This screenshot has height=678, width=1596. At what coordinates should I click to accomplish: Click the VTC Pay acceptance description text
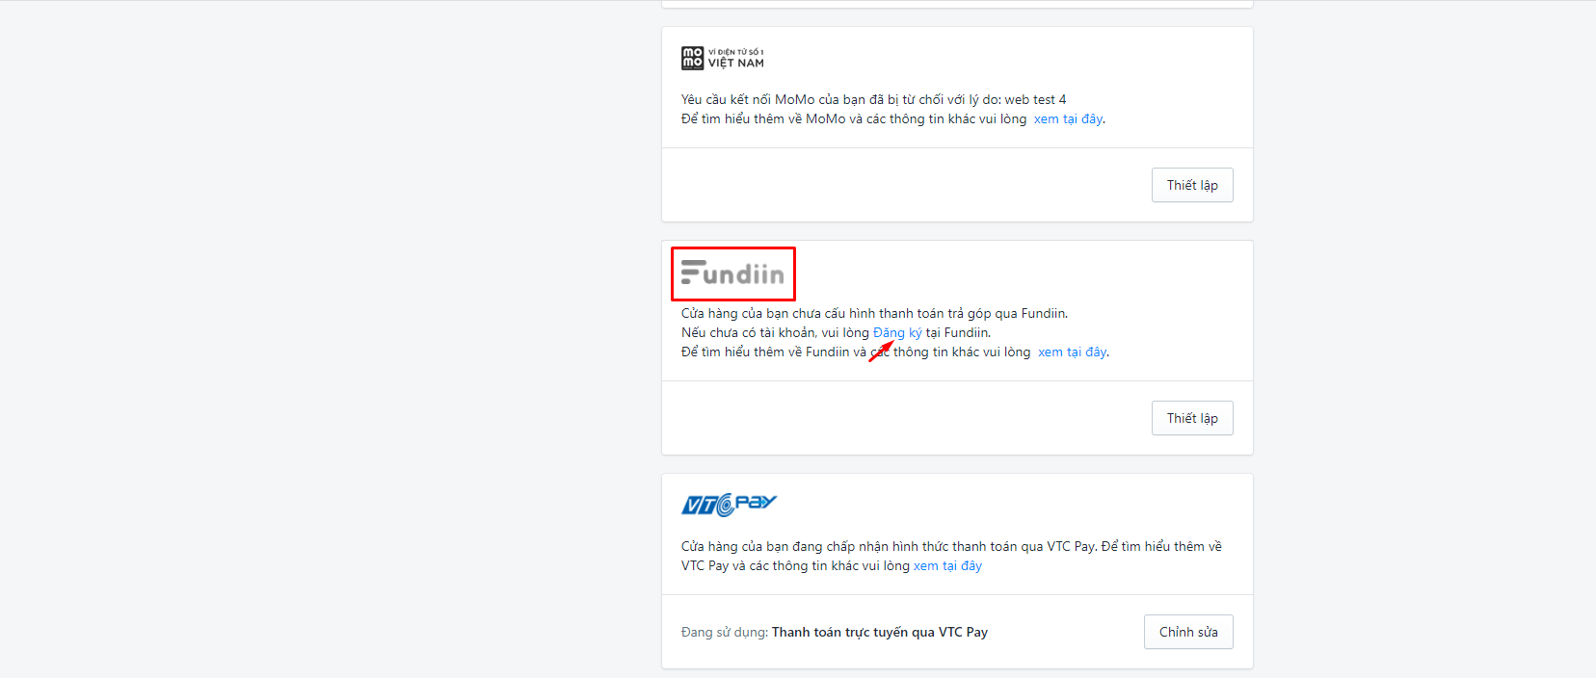[951, 556]
